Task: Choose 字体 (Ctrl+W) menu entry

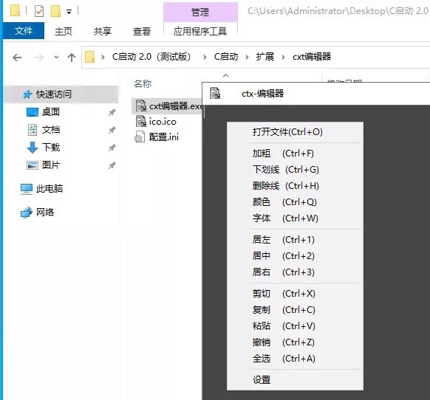Action: pos(295,218)
